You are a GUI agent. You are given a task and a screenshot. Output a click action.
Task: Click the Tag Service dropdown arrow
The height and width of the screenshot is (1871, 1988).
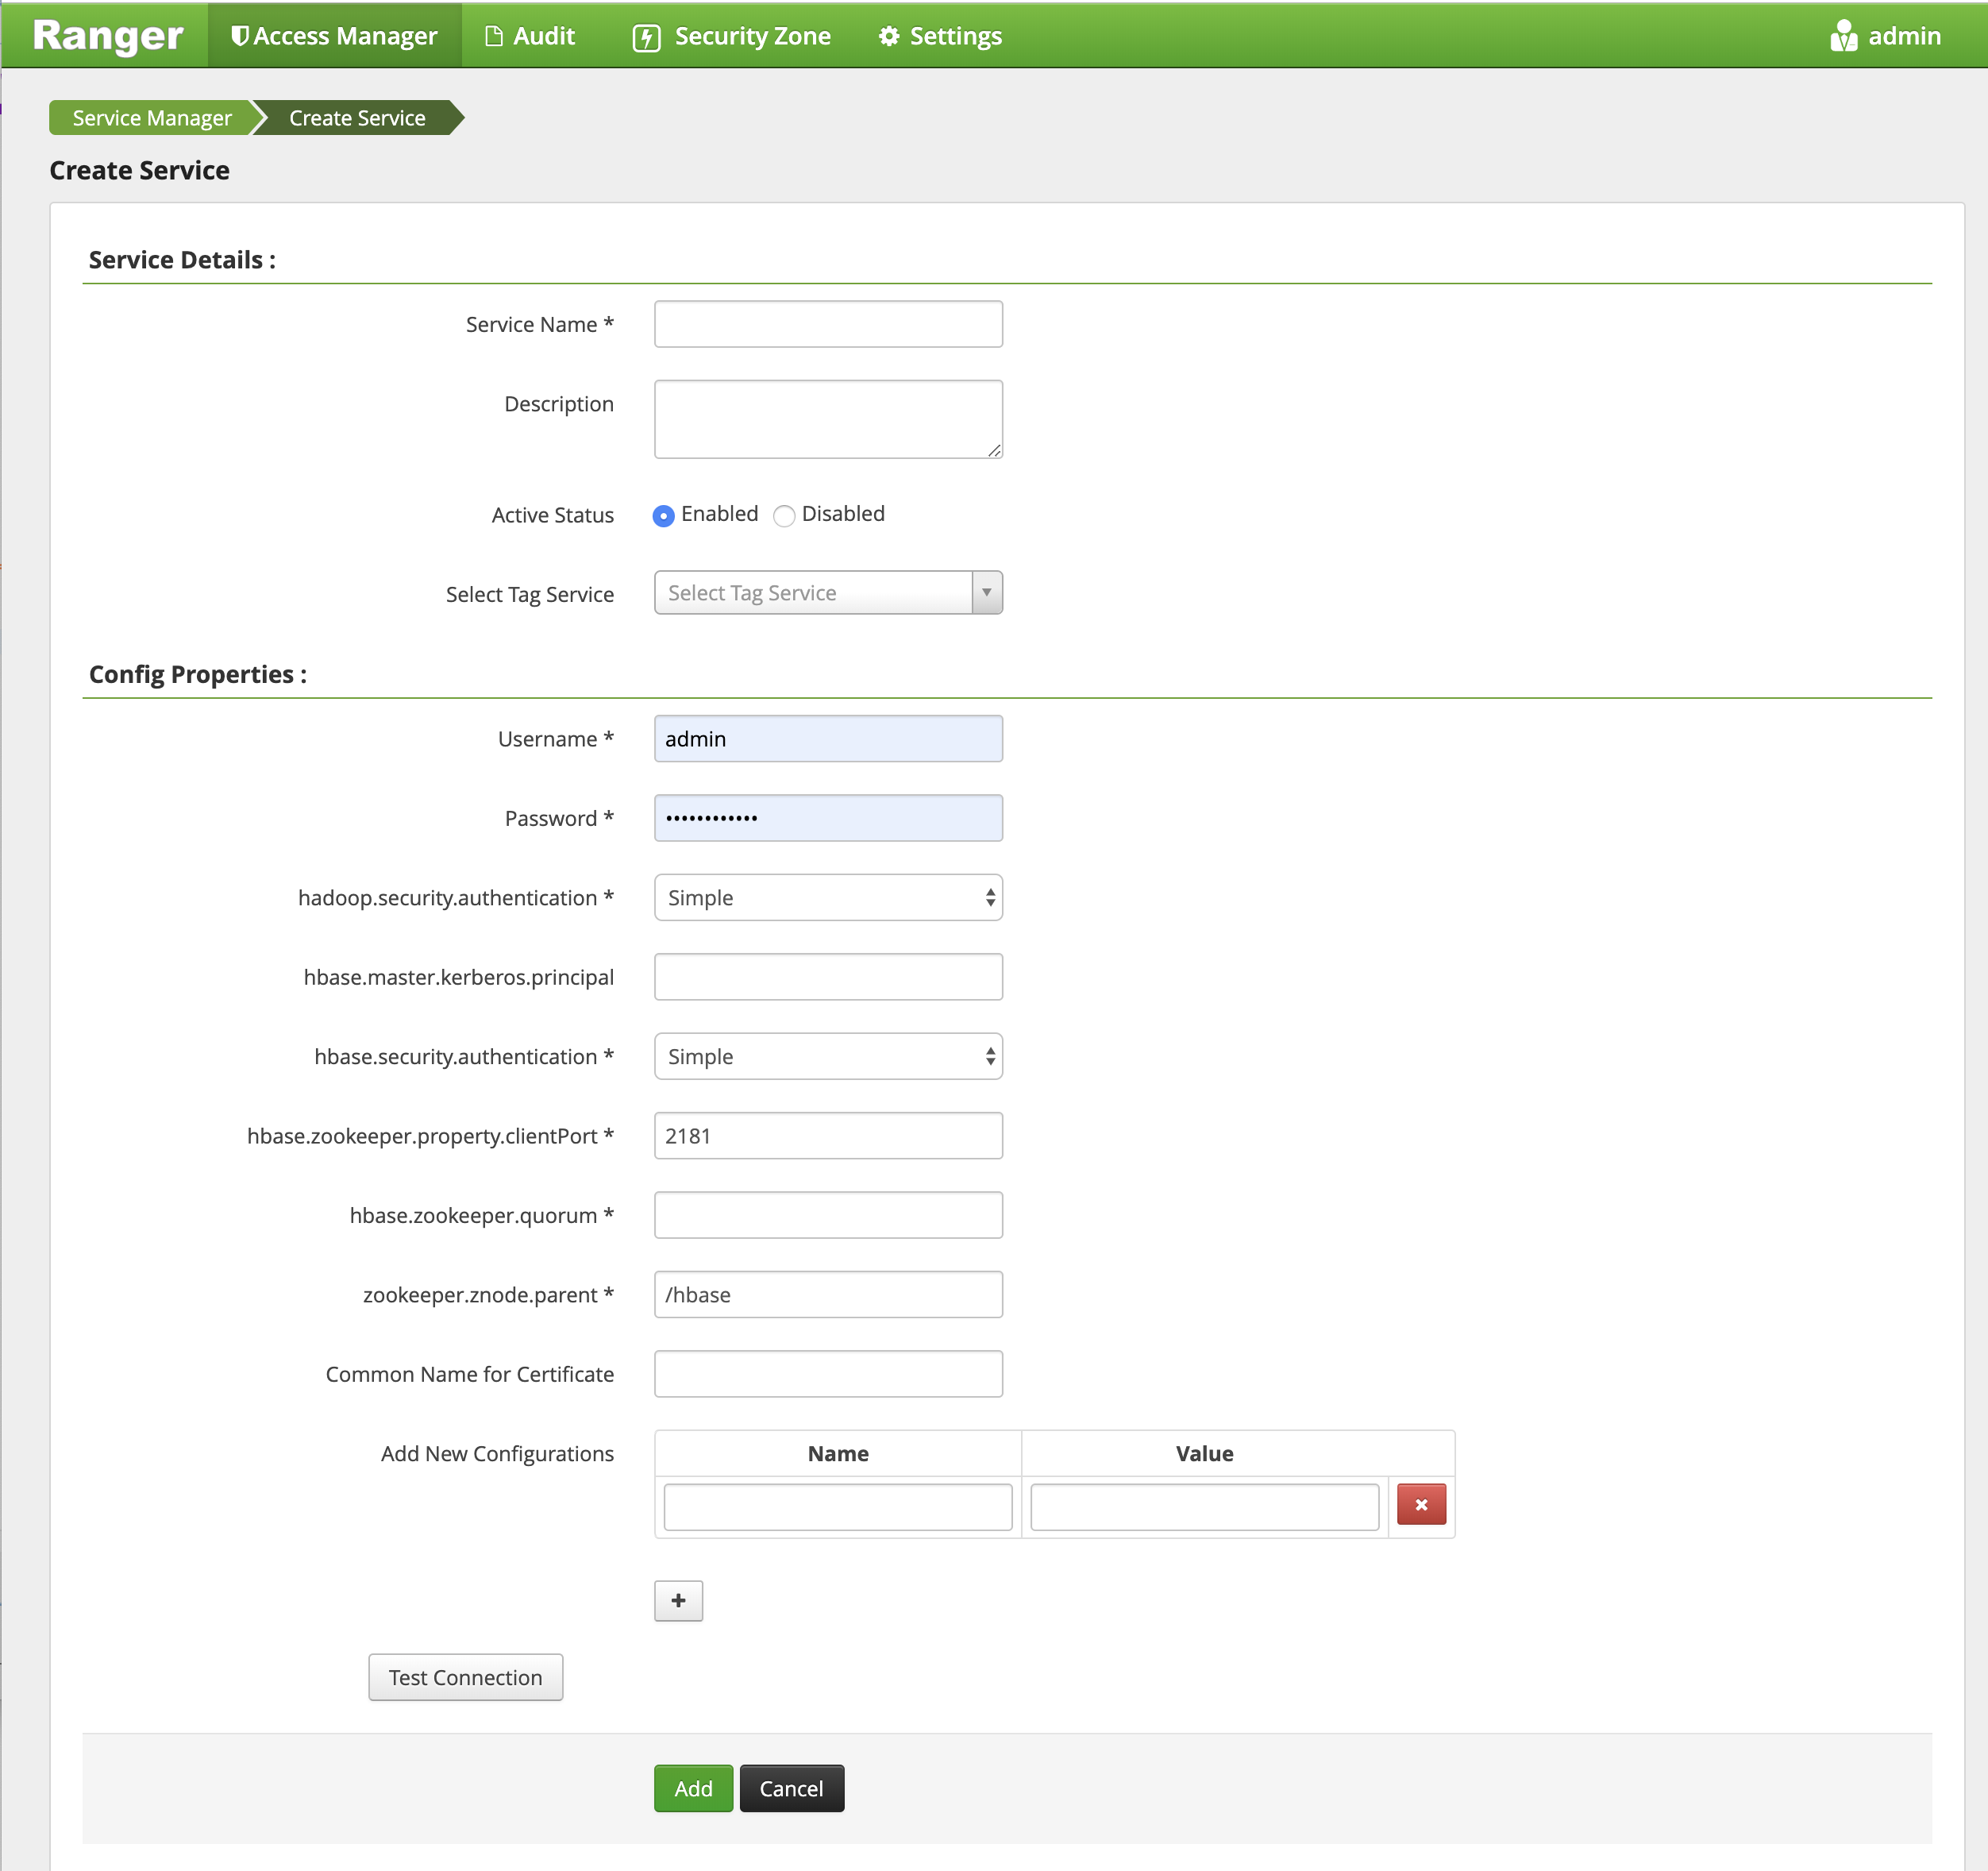tap(987, 592)
